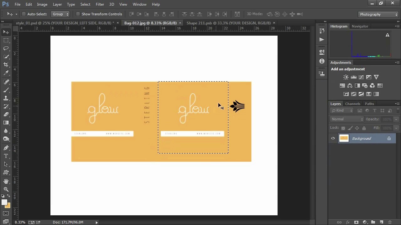
Task: Open the Normal blend mode dropdown
Action: tap(347, 119)
